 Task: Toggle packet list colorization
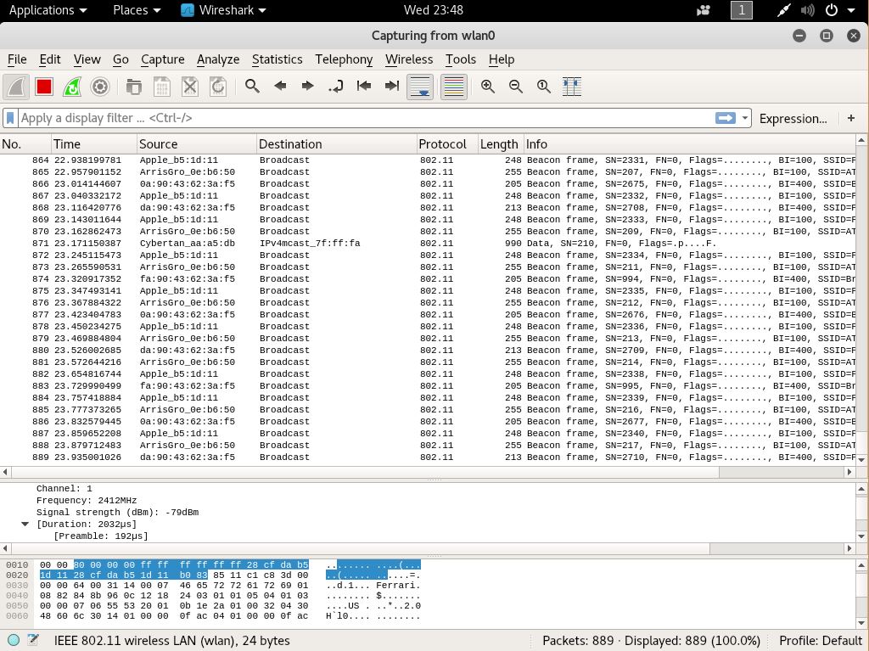pos(454,87)
